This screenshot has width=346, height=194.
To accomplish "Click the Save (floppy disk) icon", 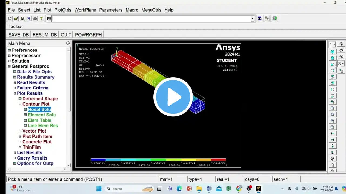I will click(22, 19).
